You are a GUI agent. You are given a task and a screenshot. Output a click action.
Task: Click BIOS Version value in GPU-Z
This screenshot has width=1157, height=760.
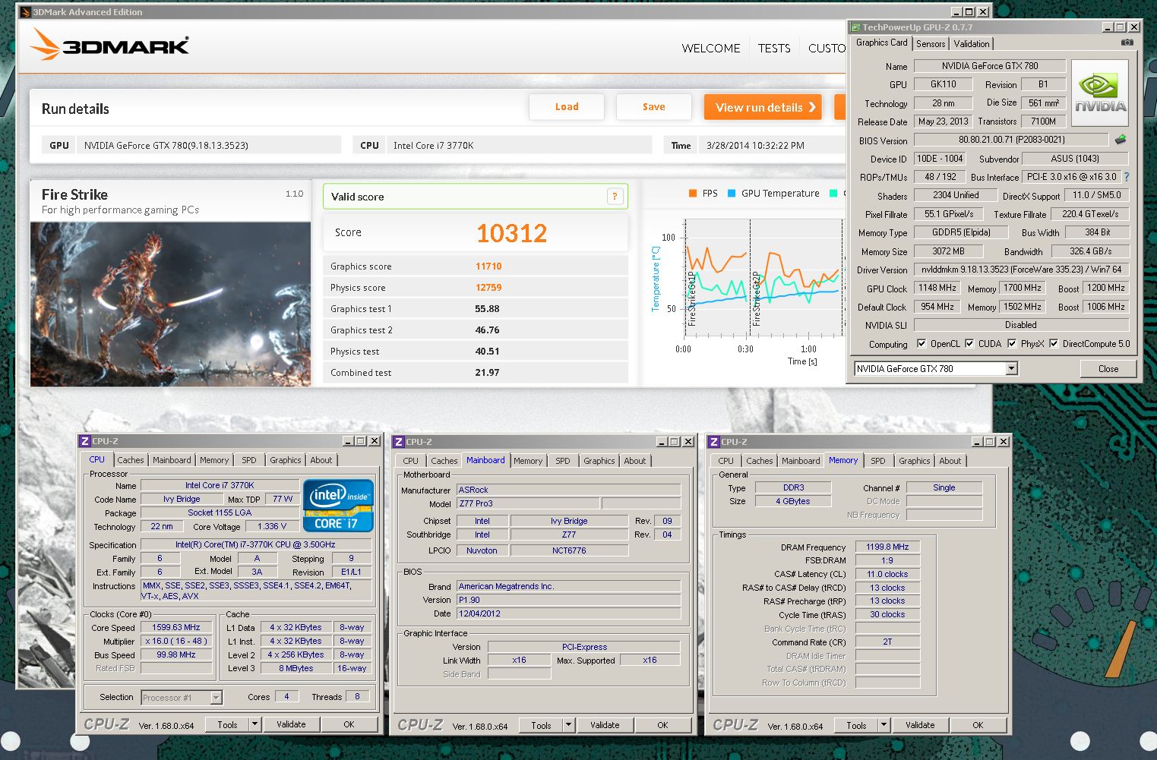tap(1011, 140)
